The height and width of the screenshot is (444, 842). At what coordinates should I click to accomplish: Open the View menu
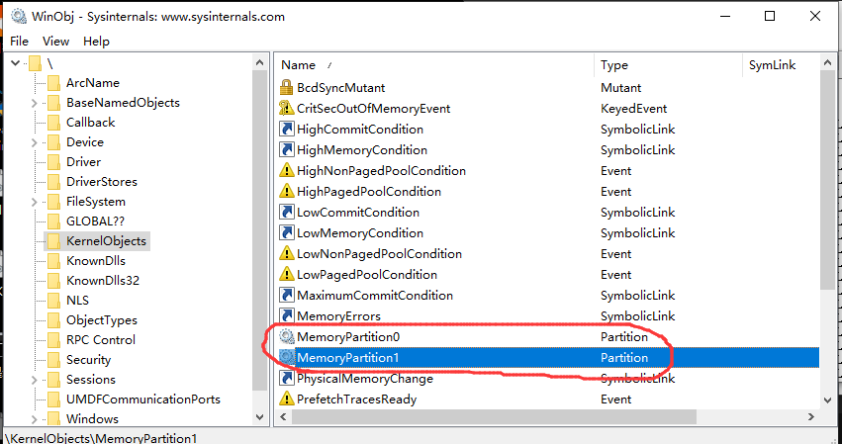[x=55, y=42]
